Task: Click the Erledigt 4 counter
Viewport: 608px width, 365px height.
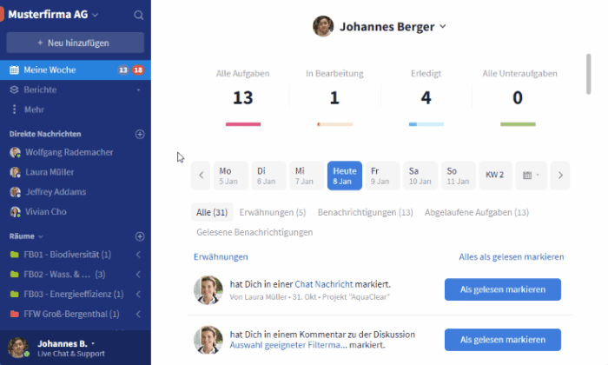Action: (426, 97)
